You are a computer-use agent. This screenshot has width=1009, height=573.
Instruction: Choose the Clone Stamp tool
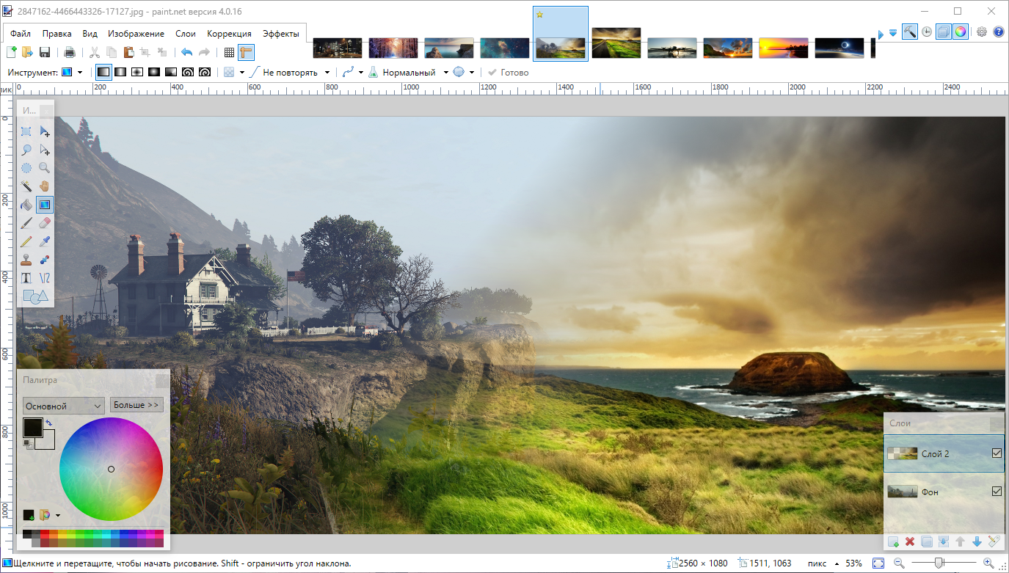[26, 259]
